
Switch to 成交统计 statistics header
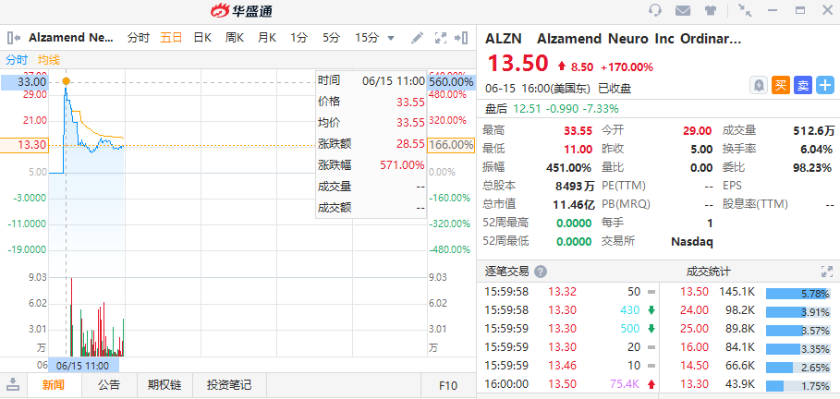click(708, 272)
